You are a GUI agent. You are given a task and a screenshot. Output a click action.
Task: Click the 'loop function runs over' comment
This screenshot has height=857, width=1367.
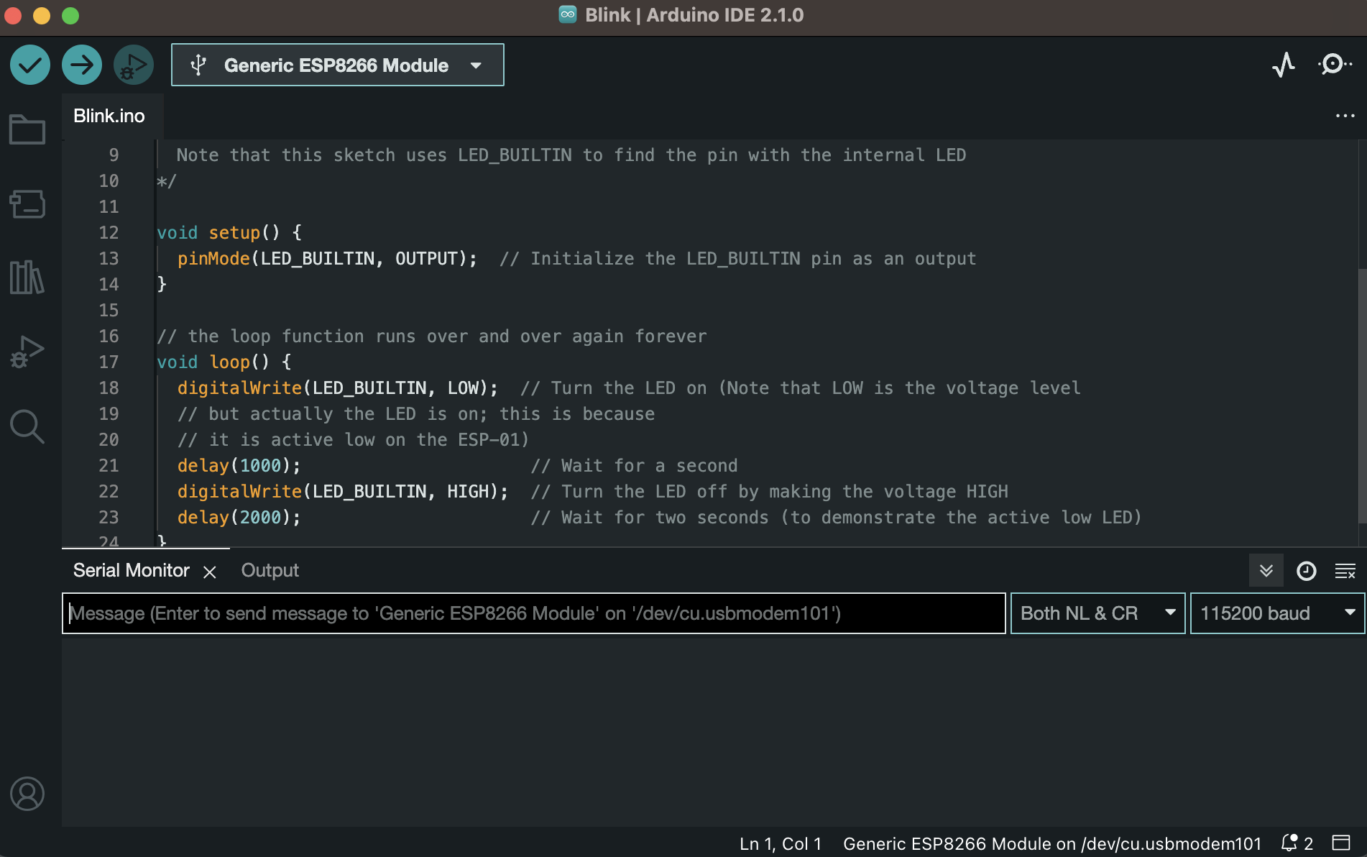(431, 336)
